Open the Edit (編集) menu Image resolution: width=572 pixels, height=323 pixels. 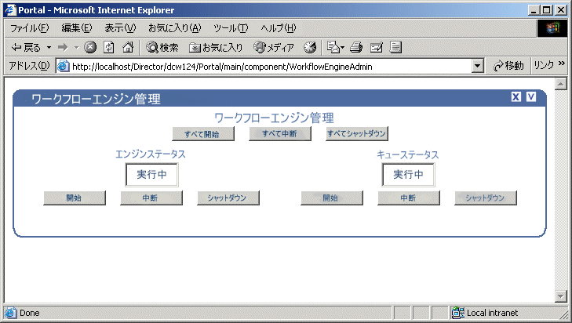click(x=77, y=28)
